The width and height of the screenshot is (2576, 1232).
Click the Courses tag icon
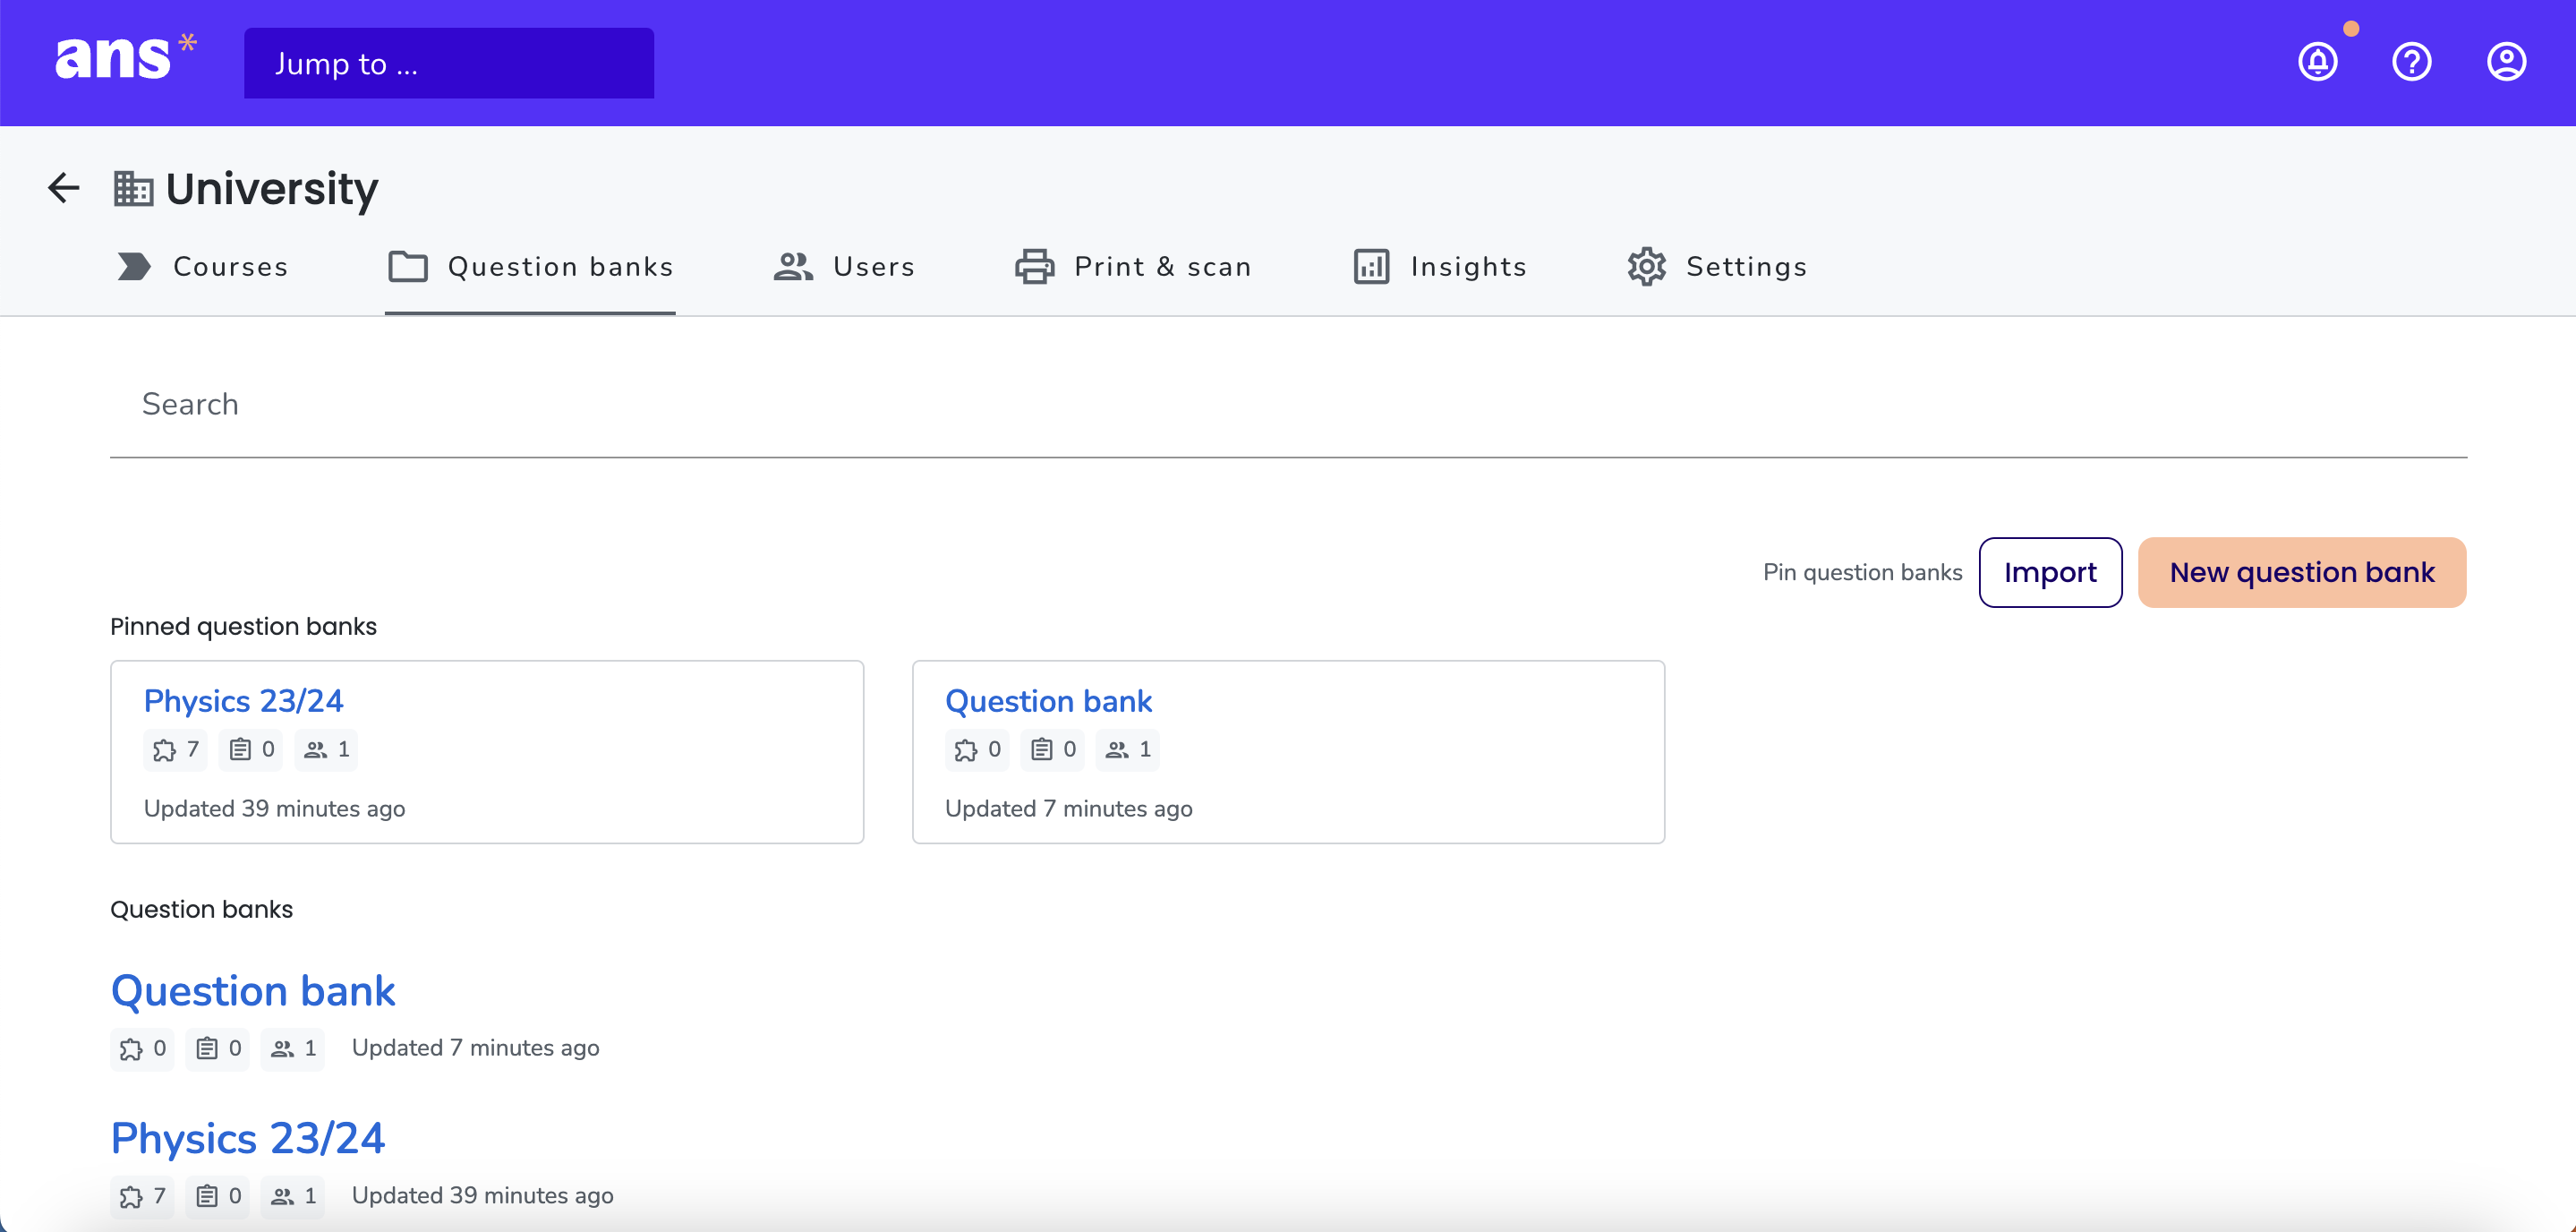click(x=134, y=267)
